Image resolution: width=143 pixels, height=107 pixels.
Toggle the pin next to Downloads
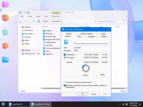(39, 30)
